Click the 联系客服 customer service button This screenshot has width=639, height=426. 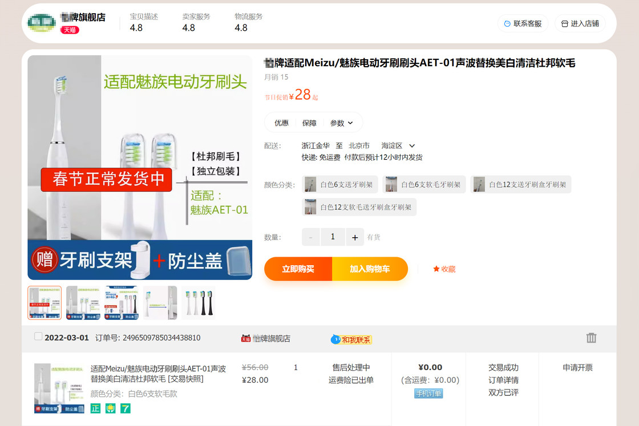pos(523,23)
